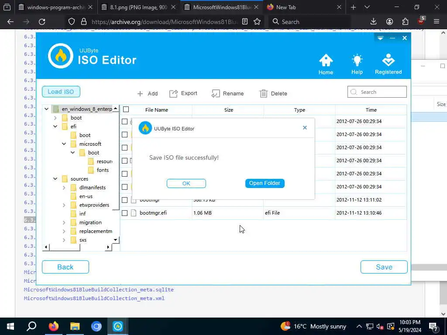Screen dimensions: 447x335
Task: Click the bootmgr.efi file name
Action: pos(153,213)
